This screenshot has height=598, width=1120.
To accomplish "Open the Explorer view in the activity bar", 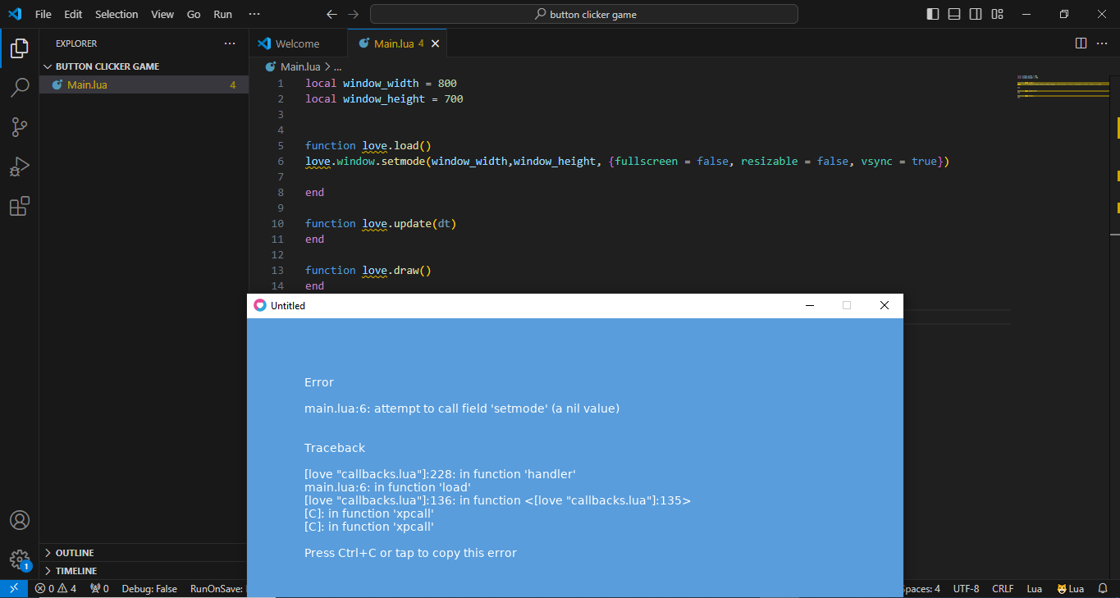I will [x=19, y=48].
